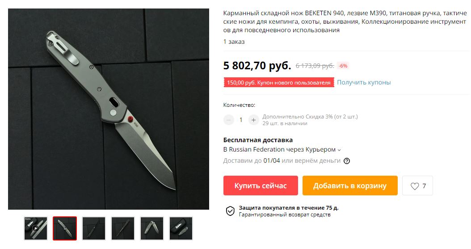Click the heart wishlist icon
This screenshot has height=249, width=471.
(x=415, y=186)
